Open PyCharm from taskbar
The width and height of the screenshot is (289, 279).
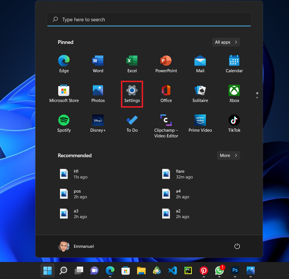click(x=188, y=271)
